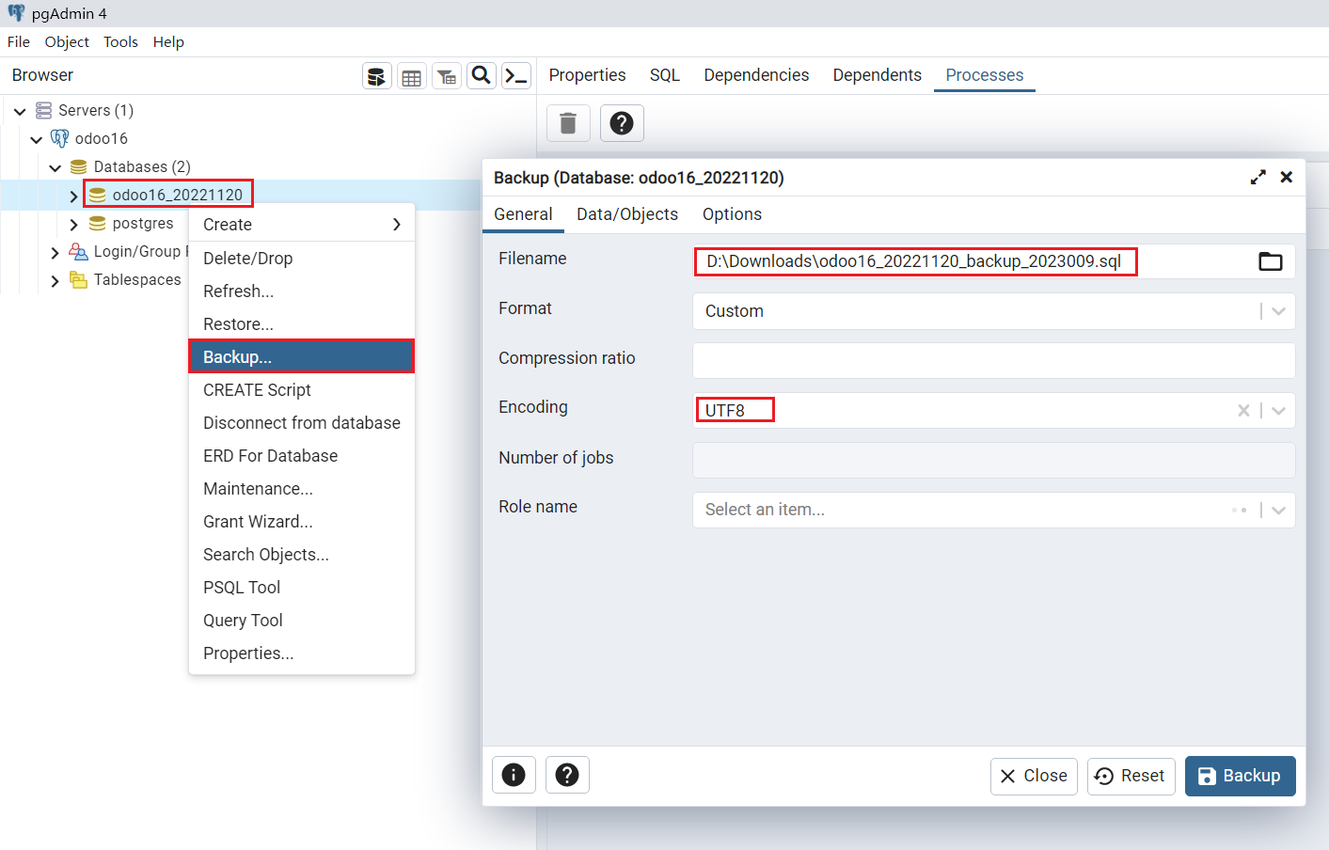This screenshot has height=850, width=1329.
Task: Collapse the Databases node
Action: 55,168
